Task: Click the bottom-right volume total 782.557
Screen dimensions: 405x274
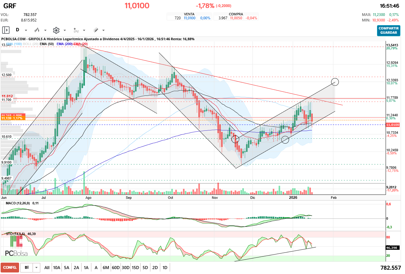Action: click(x=391, y=268)
